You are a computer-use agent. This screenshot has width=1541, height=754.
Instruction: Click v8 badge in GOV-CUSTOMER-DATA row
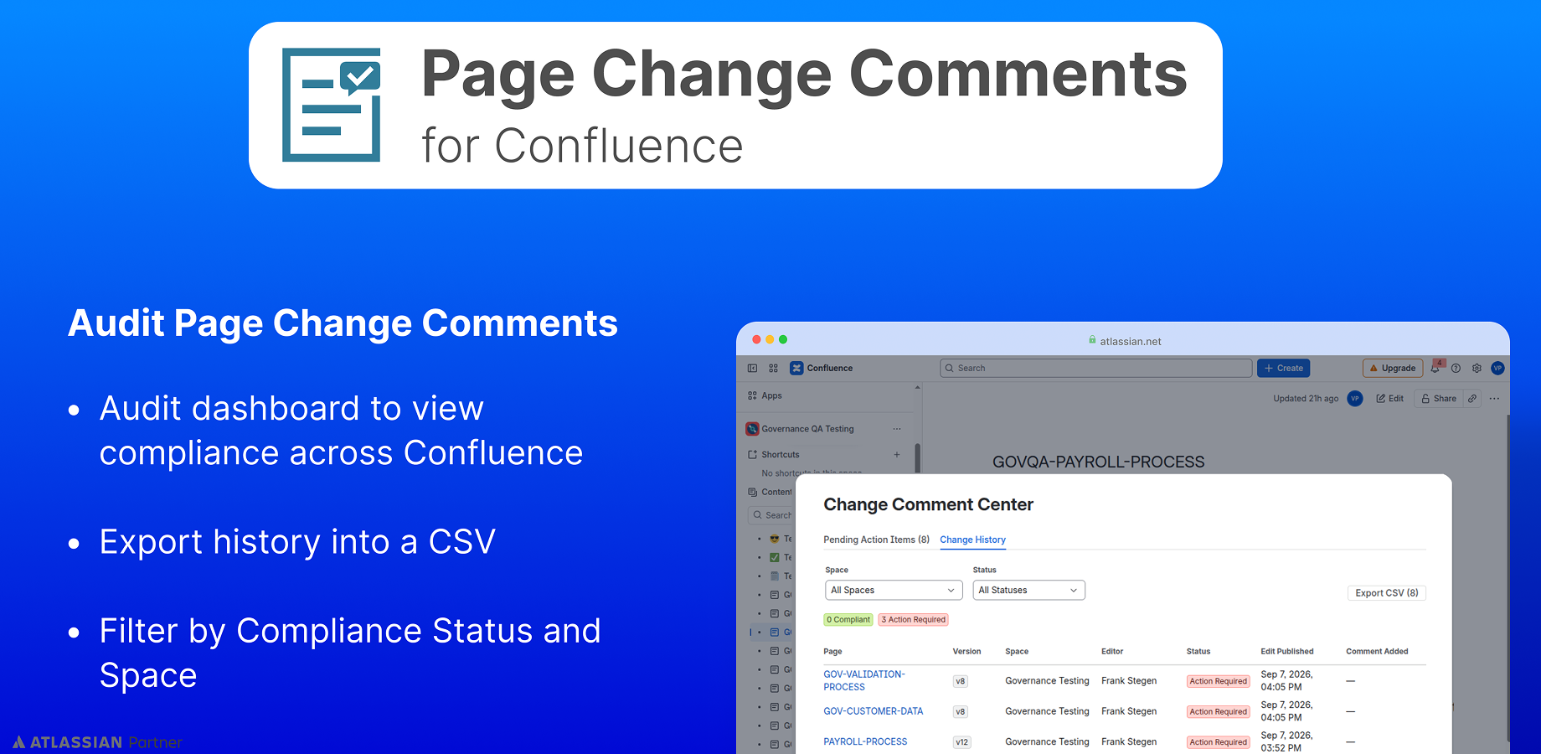961,711
